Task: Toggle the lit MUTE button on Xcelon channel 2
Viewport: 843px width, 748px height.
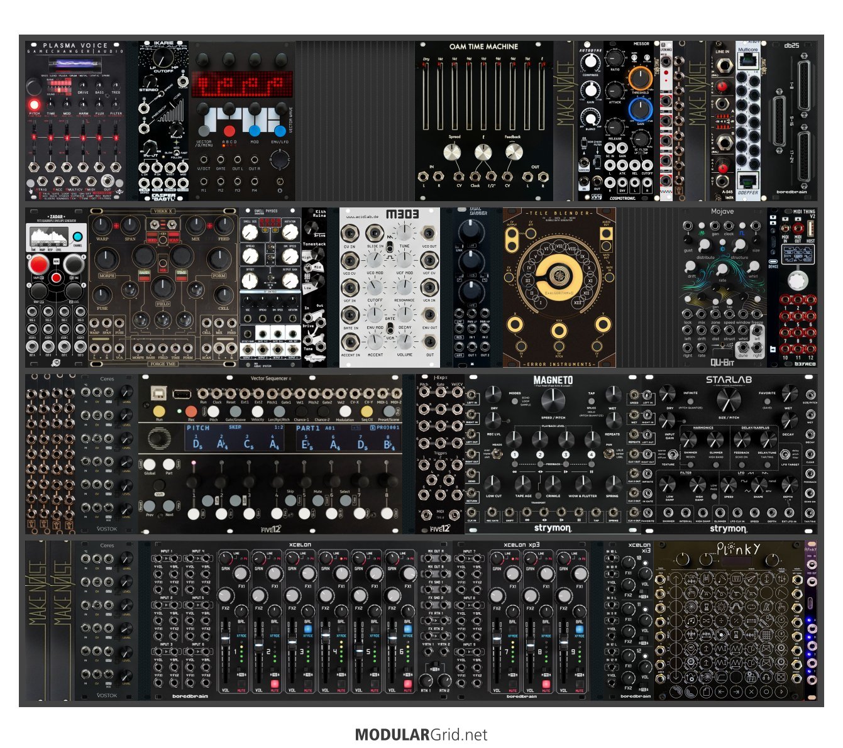Action: (x=275, y=684)
